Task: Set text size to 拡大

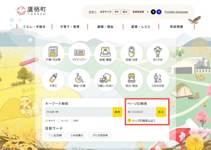Action: 125,12
